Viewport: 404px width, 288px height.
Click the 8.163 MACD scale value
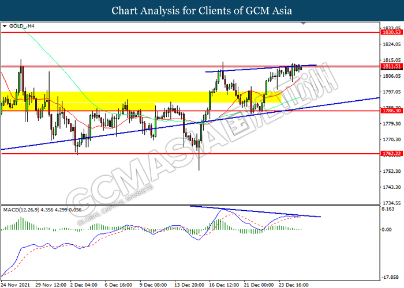[388, 209]
